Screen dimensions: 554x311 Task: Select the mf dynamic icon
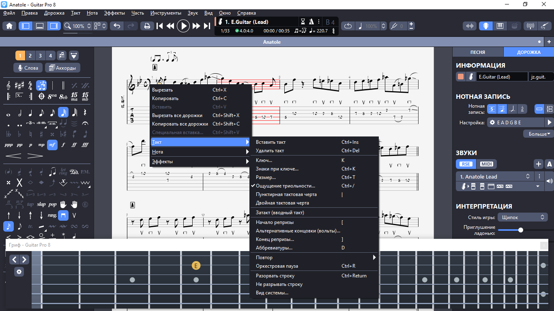pyautogui.click(x=52, y=145)
